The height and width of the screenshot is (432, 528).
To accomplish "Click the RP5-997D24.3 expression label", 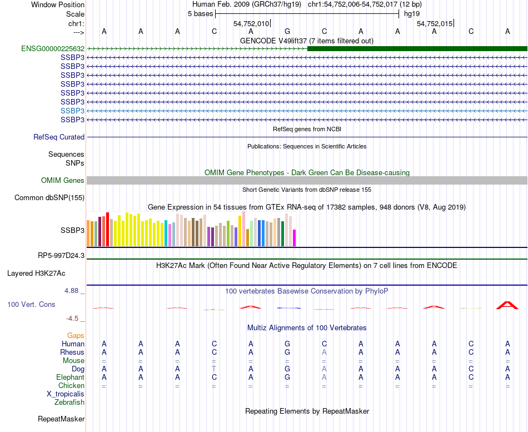I will pos(61,255).
